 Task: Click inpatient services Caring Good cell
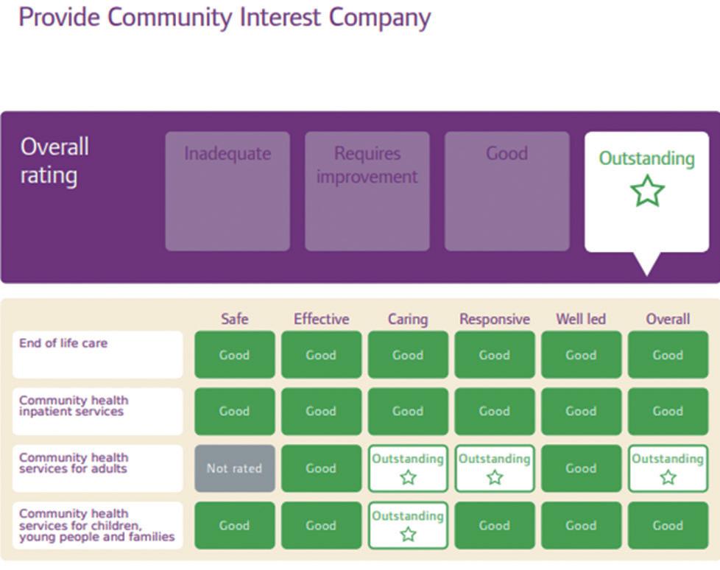tap(408, 411)
